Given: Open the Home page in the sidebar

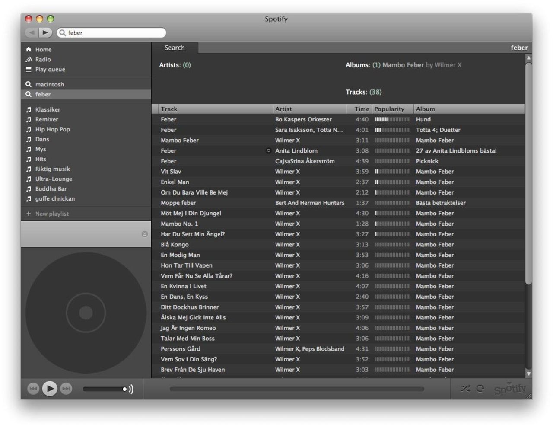Looking at the screenshot, I should pos(43,49).
